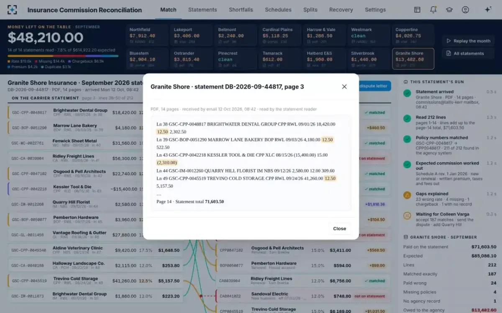Select the Waiting for Colleen Varga status icon
The image size is (502, 313).
[407, 216]
